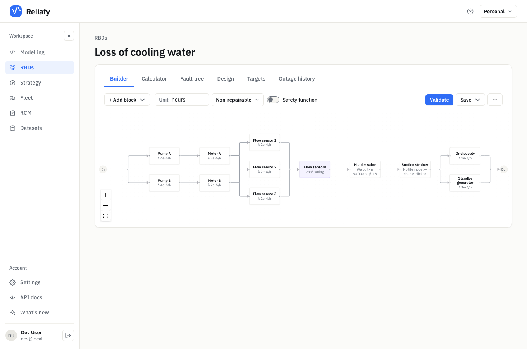Click the log out icon

pos(68,335)
